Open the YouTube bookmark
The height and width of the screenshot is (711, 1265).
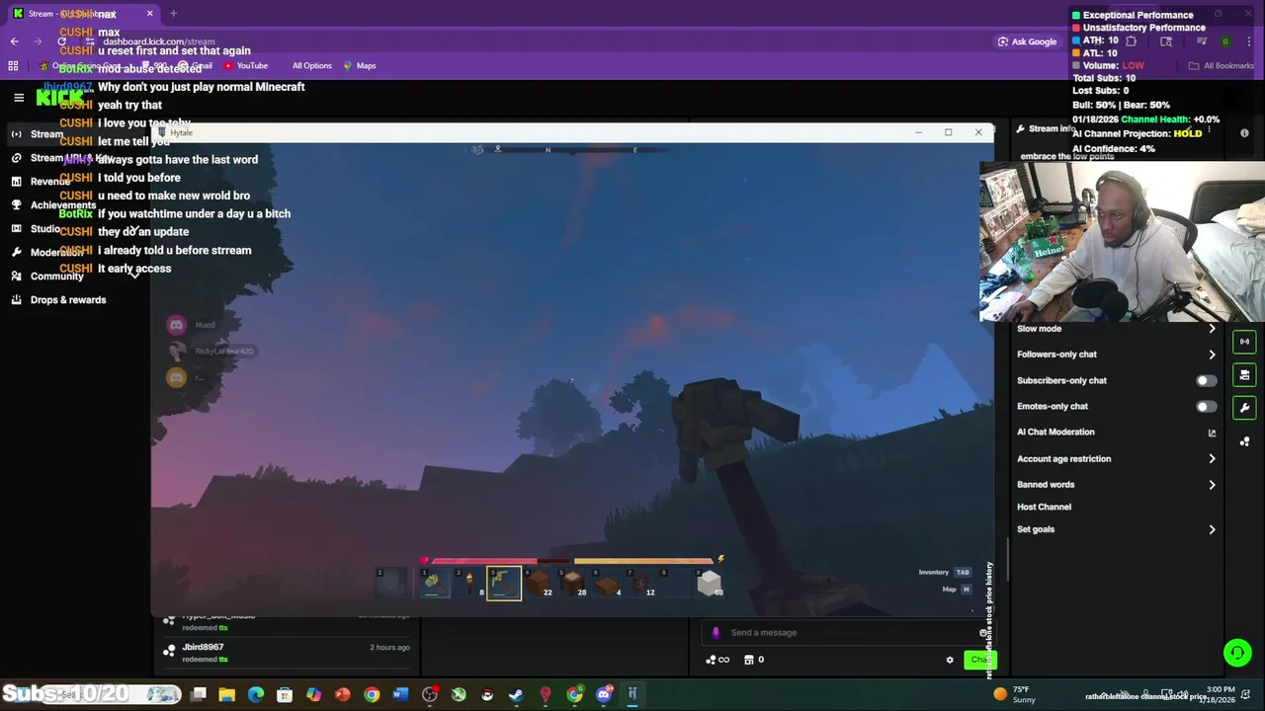coord(246,66)
